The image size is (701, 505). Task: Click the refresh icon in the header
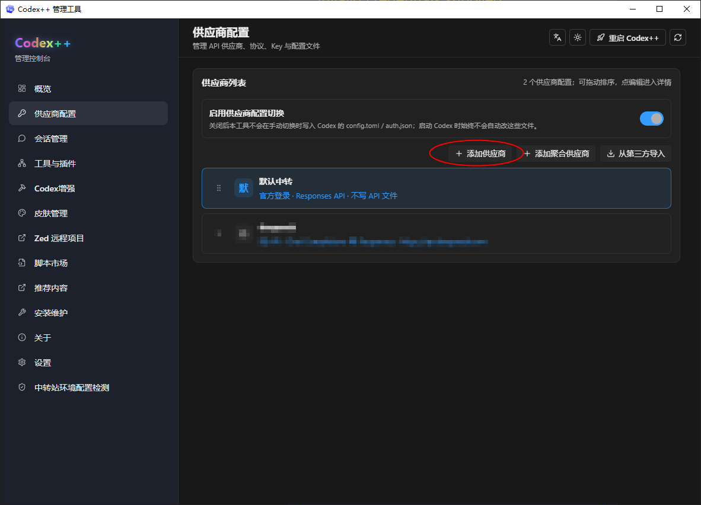pyautogui.click(x=678, y=37)
